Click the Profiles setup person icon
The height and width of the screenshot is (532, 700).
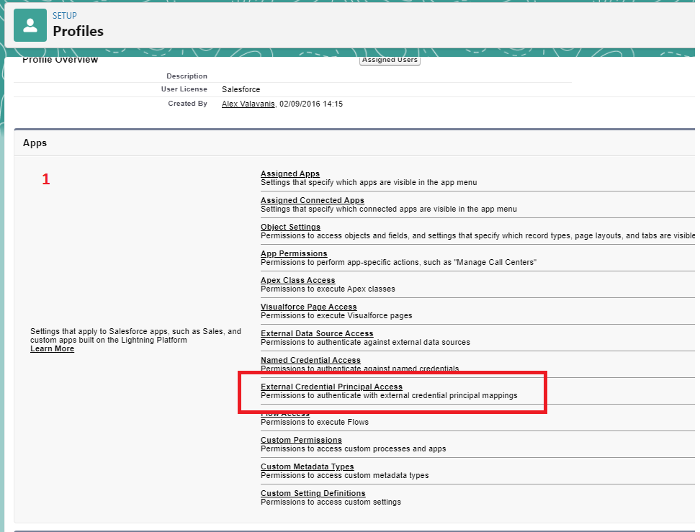tap(30, 25)
